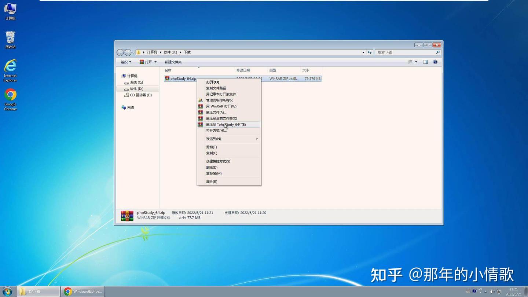Screen dimensions: 528x297
Task: Expand the 组织 dropdown menu
Action: point(126,62)
